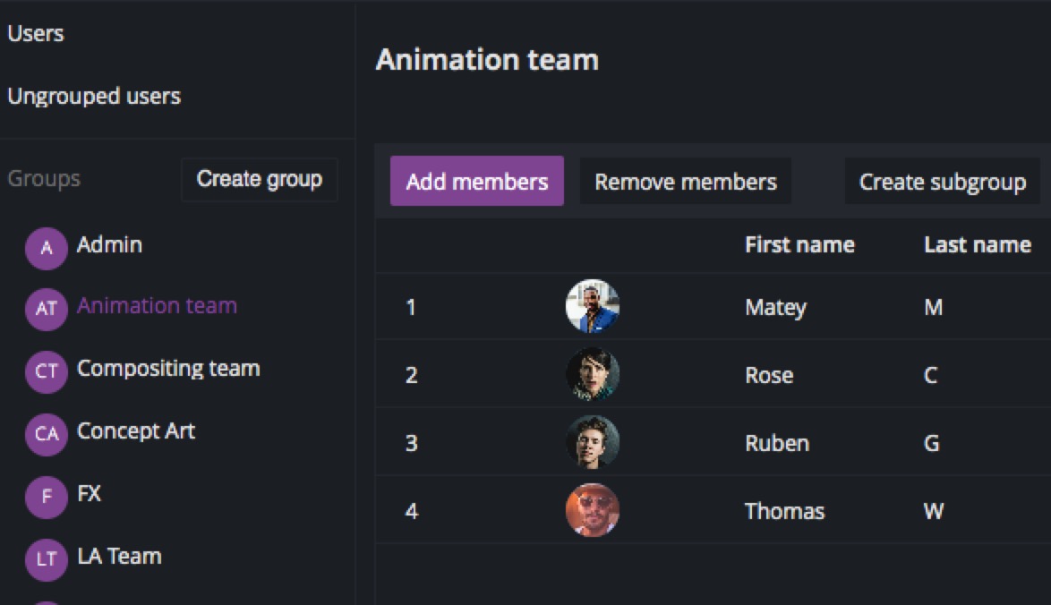Sort by First name column header
The width and height of the screenshot is (1051, 605).
(799, 245)
